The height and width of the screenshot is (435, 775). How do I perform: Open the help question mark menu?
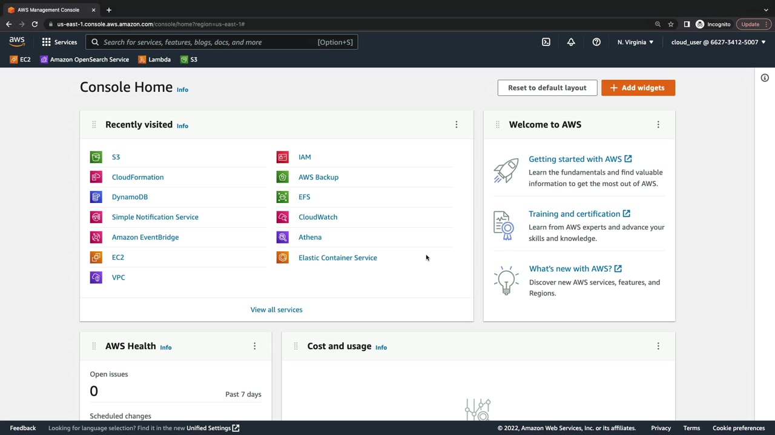pyautogui.click(x=596, y=42)
